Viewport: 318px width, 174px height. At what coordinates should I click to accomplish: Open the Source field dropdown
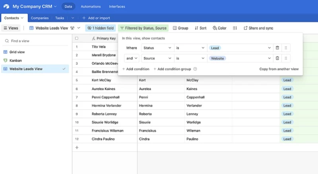tap(157, 58)
